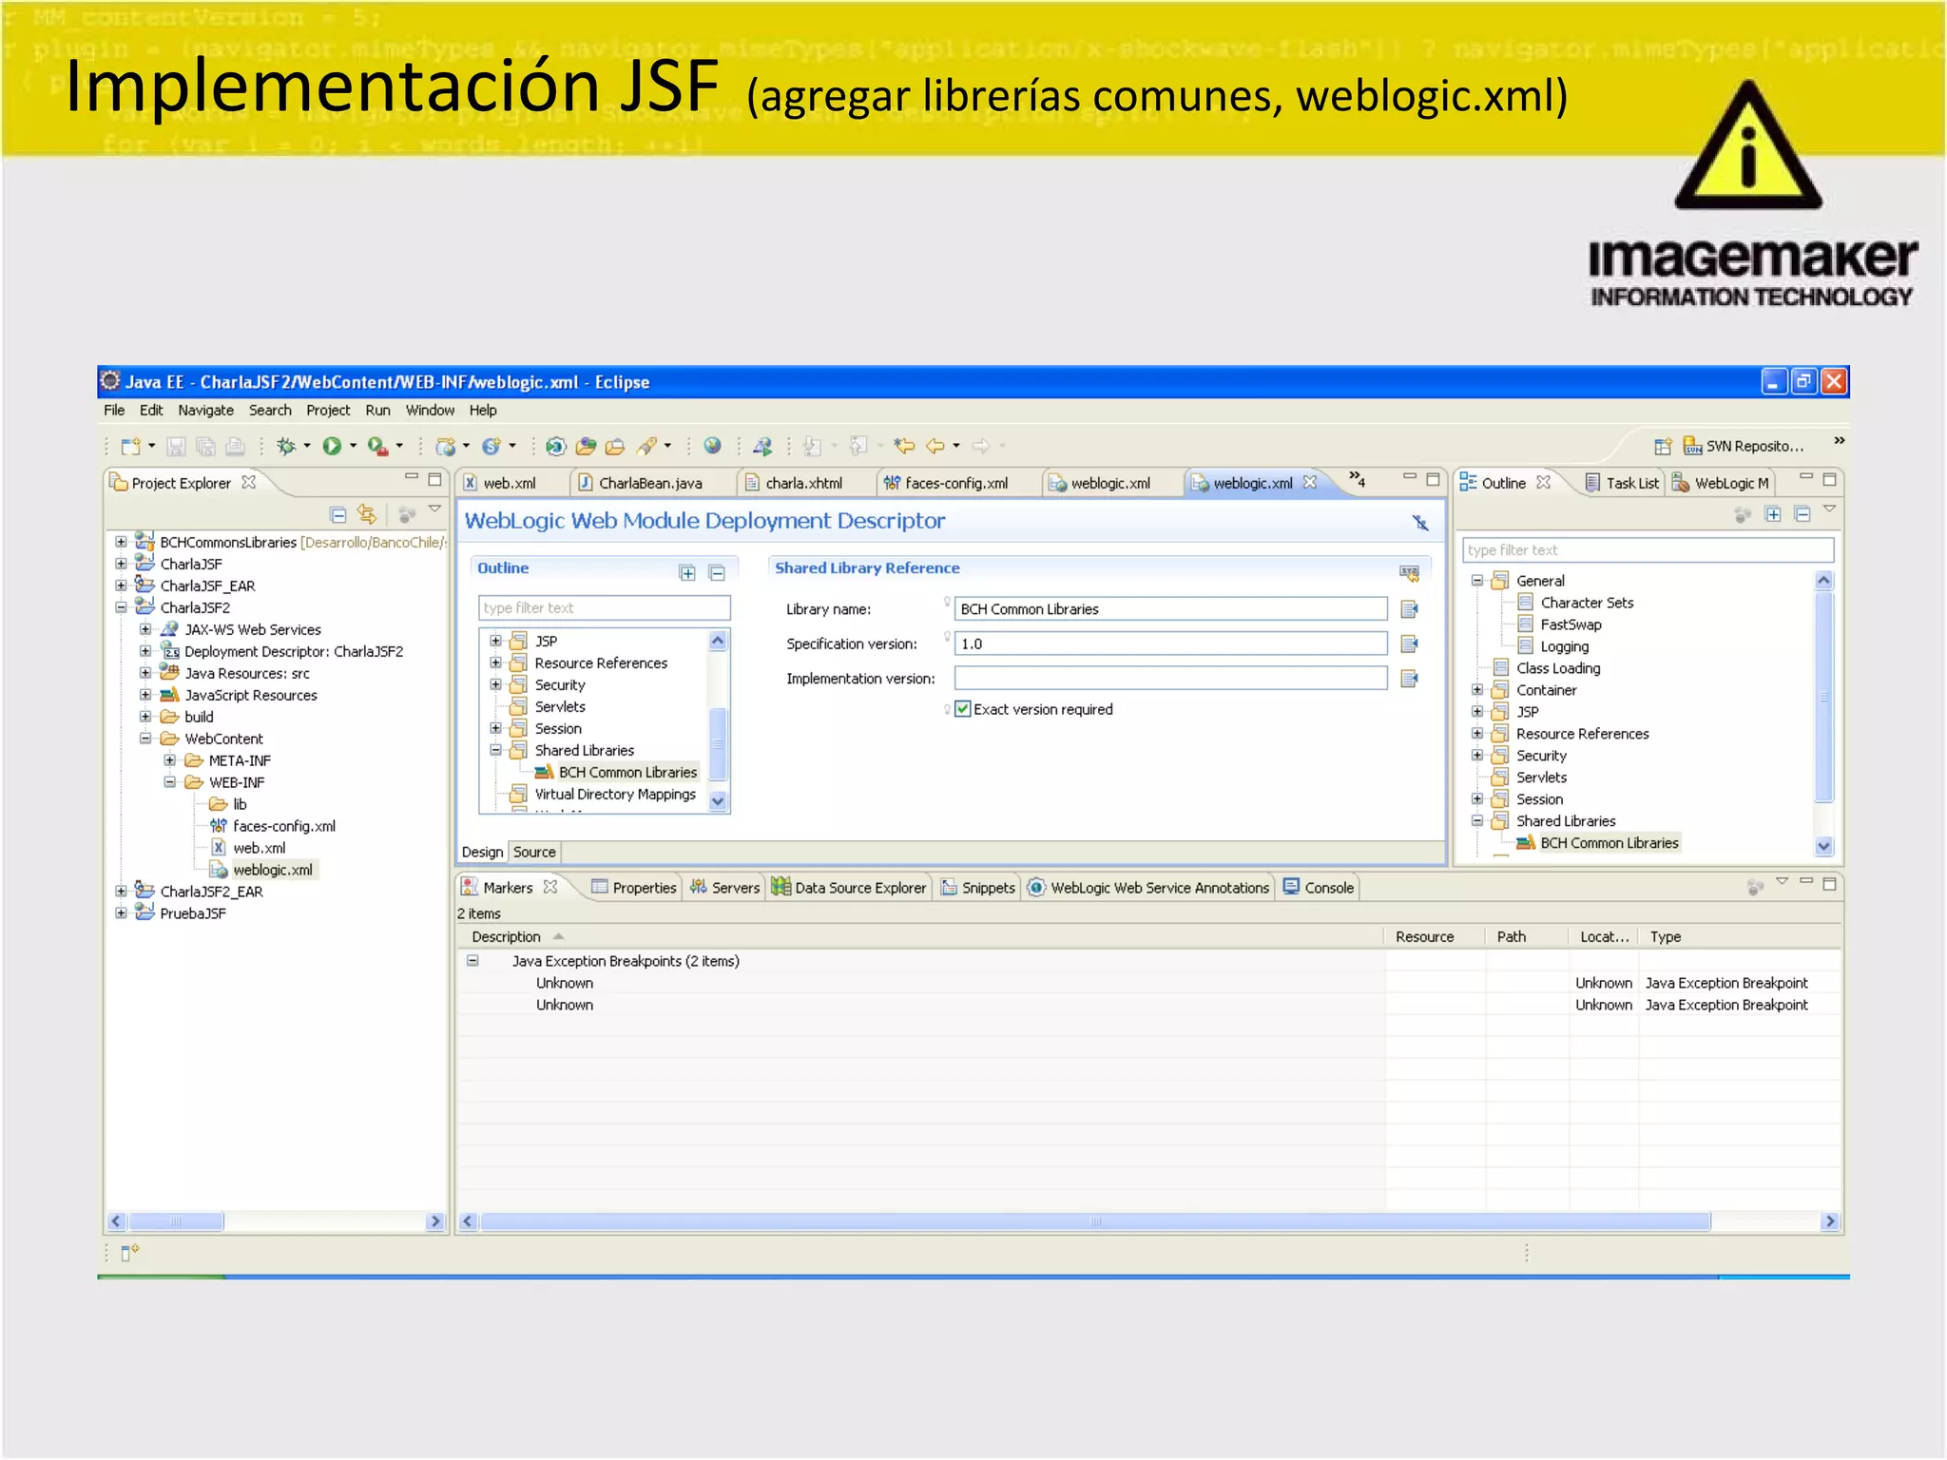Select FastSwap in right Outline tree
Viewport: 1947px width, 1460px height.
[x=1571, y=624]
